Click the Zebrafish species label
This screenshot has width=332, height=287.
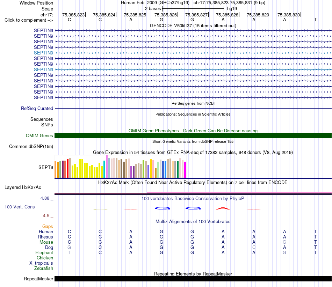pos(44,268)
